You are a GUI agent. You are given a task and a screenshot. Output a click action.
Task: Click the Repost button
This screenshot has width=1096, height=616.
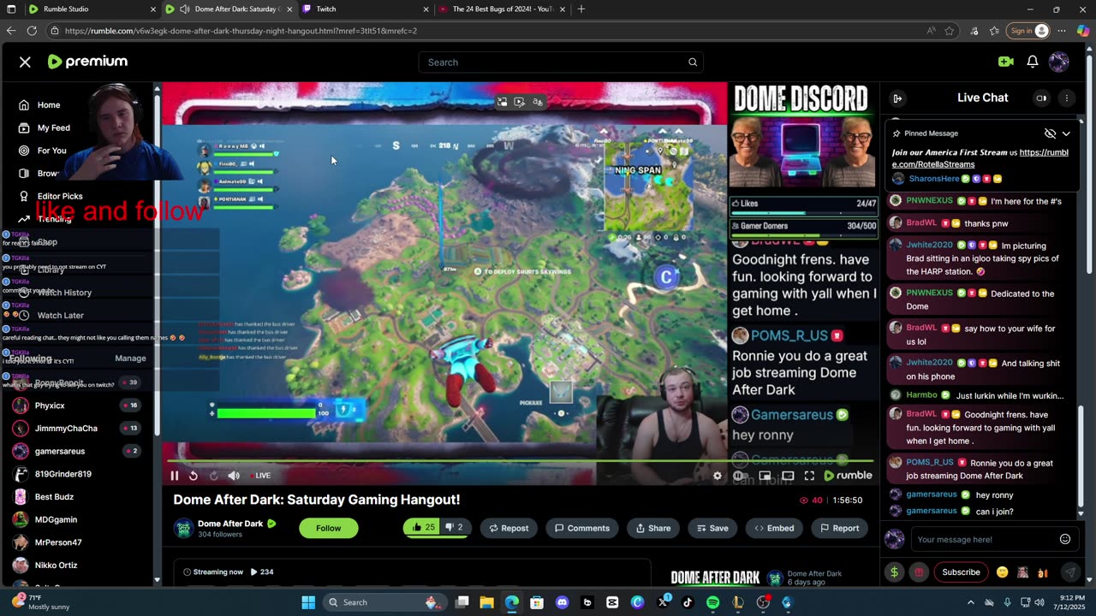(x=509, y=528)
